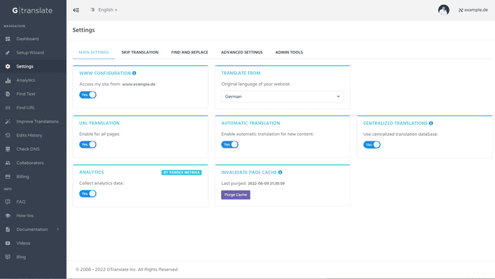
Task: Click the language flag icon beside English
Action: [93, 10]
